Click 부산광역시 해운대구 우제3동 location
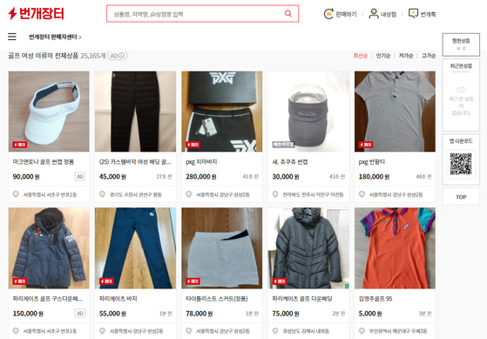The image size is (487, 339). point(398,331)
